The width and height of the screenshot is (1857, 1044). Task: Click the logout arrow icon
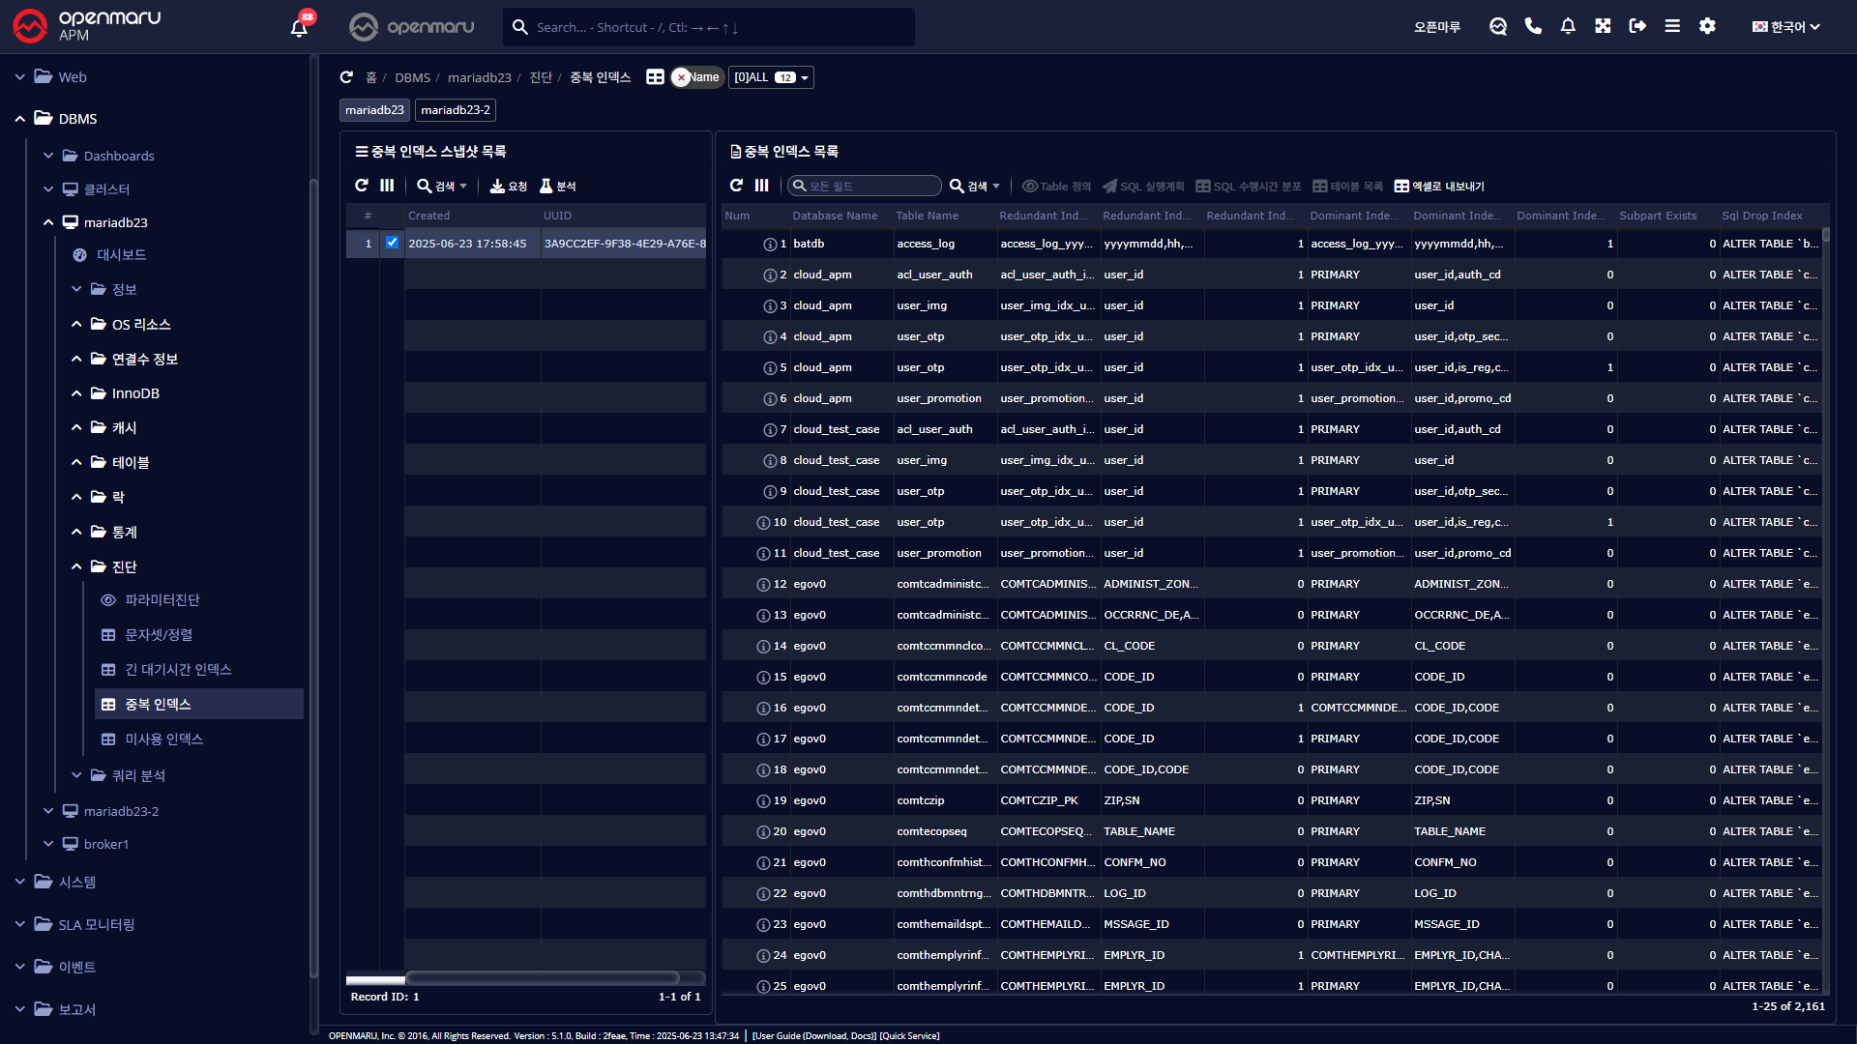(1637, 26)
